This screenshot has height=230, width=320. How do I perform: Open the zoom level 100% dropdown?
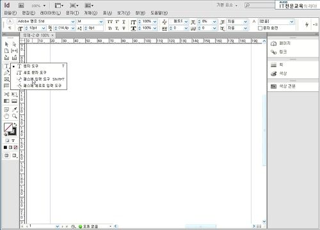click(44, 6)
